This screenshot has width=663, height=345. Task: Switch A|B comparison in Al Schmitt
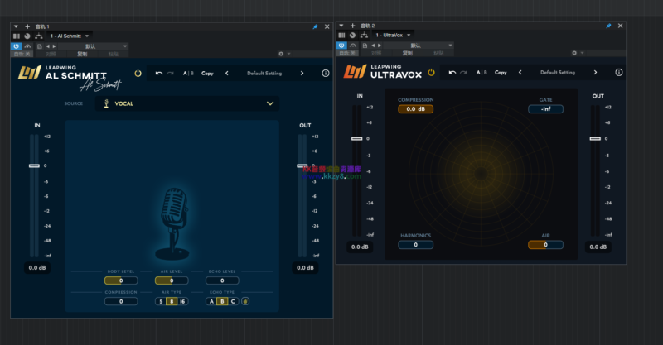(188, 74)
